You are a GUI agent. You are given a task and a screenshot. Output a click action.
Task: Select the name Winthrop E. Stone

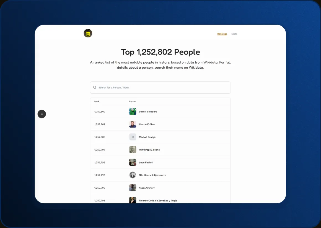click(149, 150)
